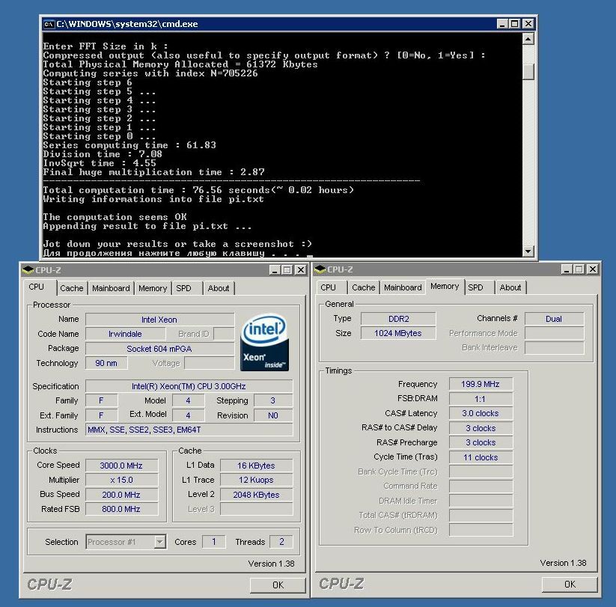Screen dimensions: 616x607
Task: Click memory Frequency value '199.9 MHz'
Action: pyautogui.click(x=481, y=384)
